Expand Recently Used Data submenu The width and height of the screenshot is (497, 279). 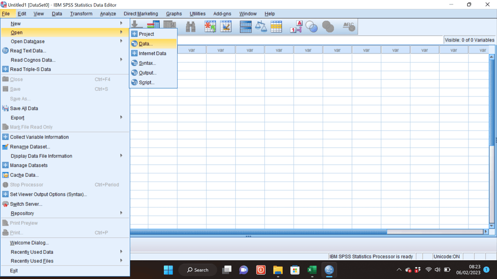pyautogui.click(x=65, y=252)
